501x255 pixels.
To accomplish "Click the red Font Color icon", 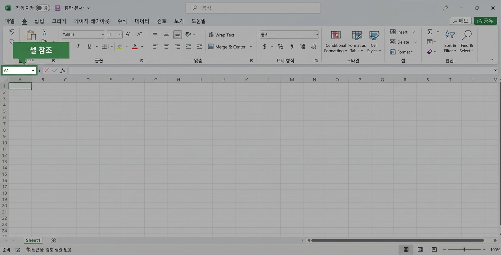I will point(135,46).
